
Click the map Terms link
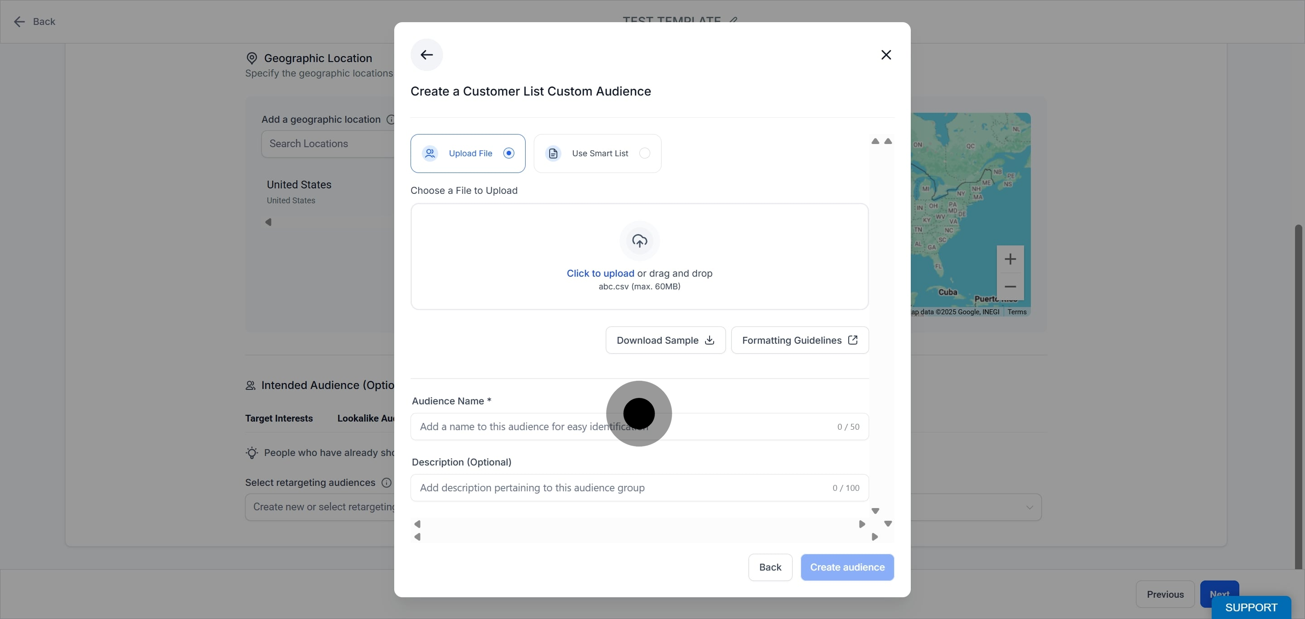(1017, 312)
